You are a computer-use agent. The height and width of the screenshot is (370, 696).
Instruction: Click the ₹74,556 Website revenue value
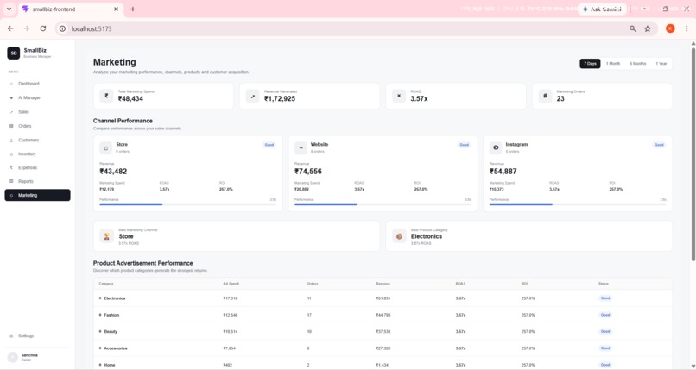pos(308,172)
